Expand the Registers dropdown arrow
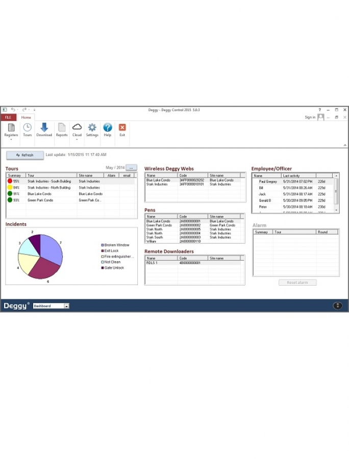Image resolution: width=349 pixels, height=459 pixels. [x=11, y=140]
